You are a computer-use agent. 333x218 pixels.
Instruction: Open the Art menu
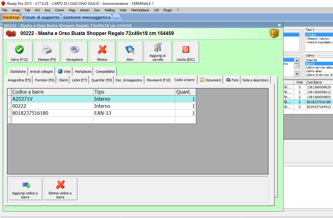[37, 10]
